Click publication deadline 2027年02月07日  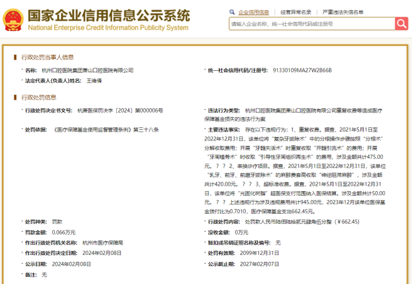pyautogui.click(x=260, y=264)
